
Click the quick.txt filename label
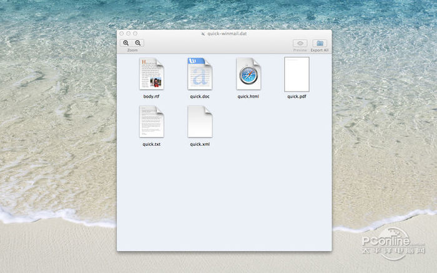[x=151, y=144]
